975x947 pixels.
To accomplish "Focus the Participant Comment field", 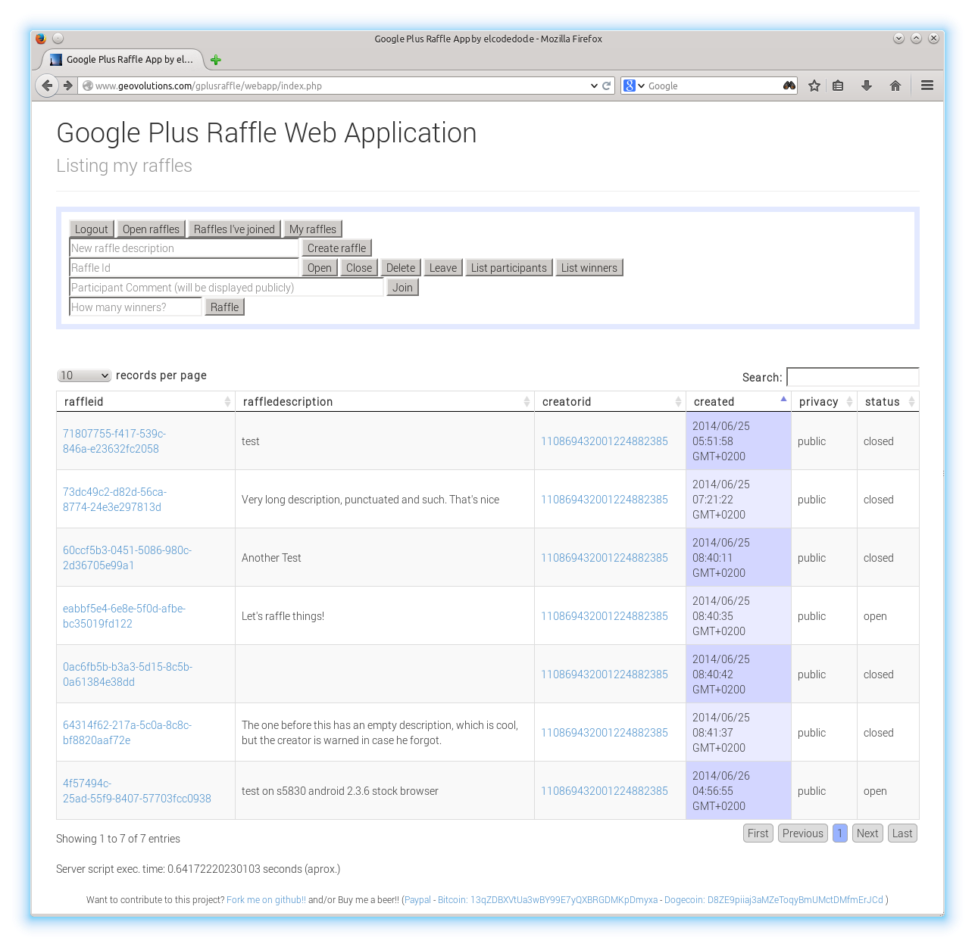I will [227, 287].
